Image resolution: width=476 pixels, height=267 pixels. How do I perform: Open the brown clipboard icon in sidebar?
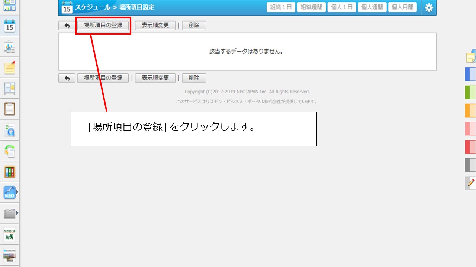click(9, 109)
